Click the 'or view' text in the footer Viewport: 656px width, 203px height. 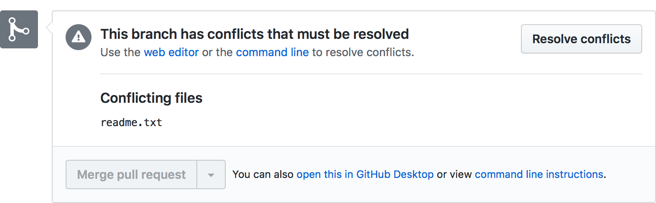click(x=454, y=174)
